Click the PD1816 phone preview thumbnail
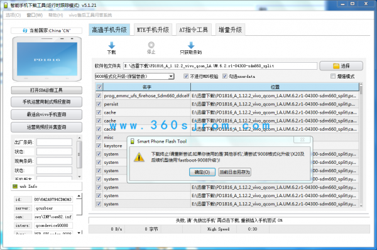377x250 pixels. pos(47,59)
